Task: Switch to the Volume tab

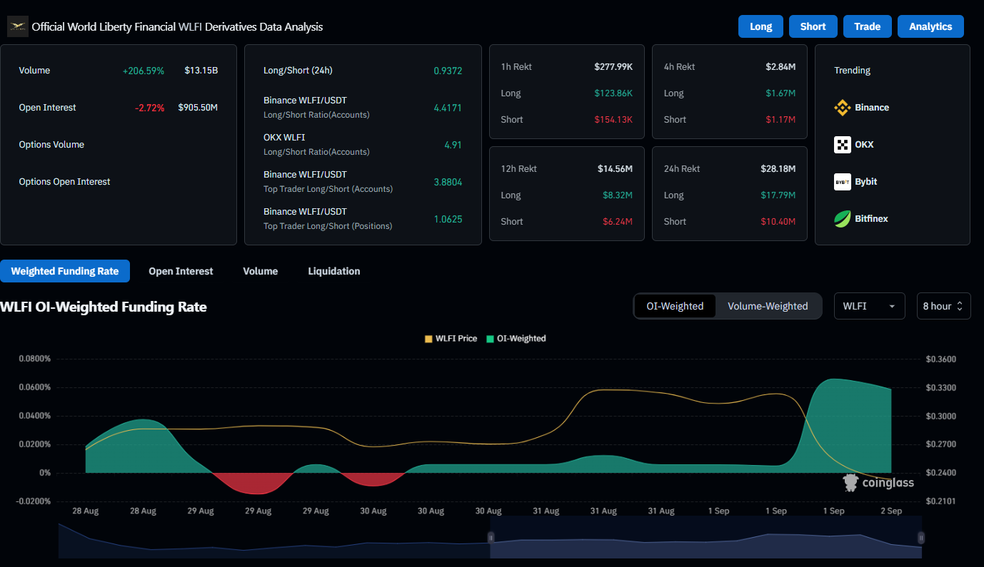Action: [x=261, y=271]
